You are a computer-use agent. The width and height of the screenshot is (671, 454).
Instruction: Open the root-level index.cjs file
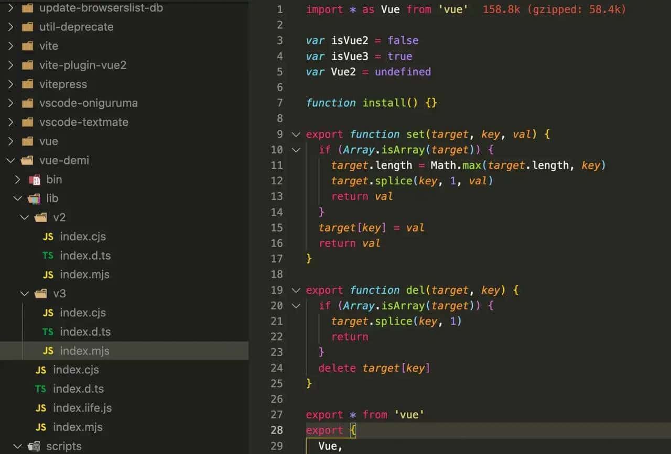pyautogui.click(x=76, y=370)
